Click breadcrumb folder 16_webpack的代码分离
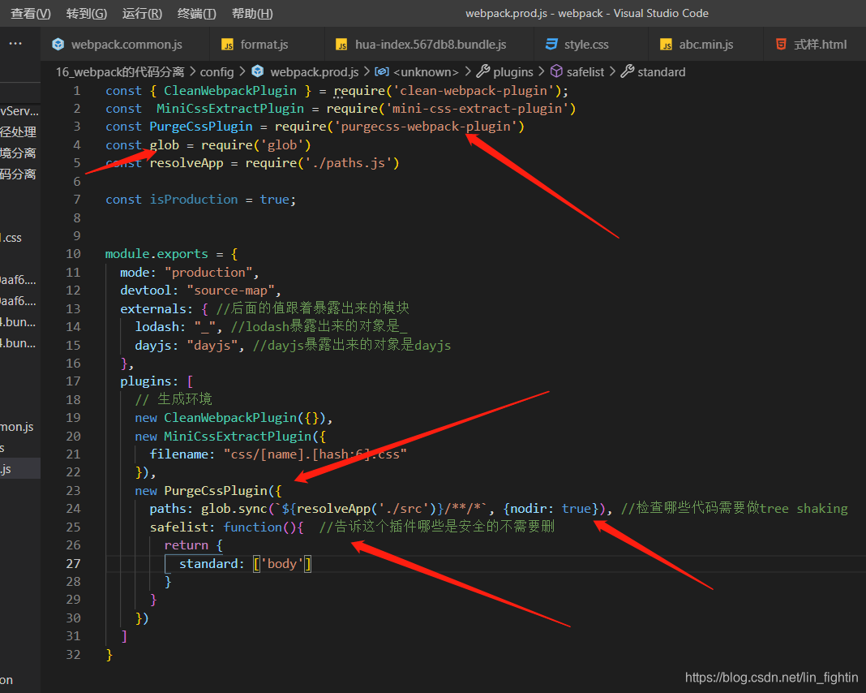866x693 pixels. click(x=120, y=72)
